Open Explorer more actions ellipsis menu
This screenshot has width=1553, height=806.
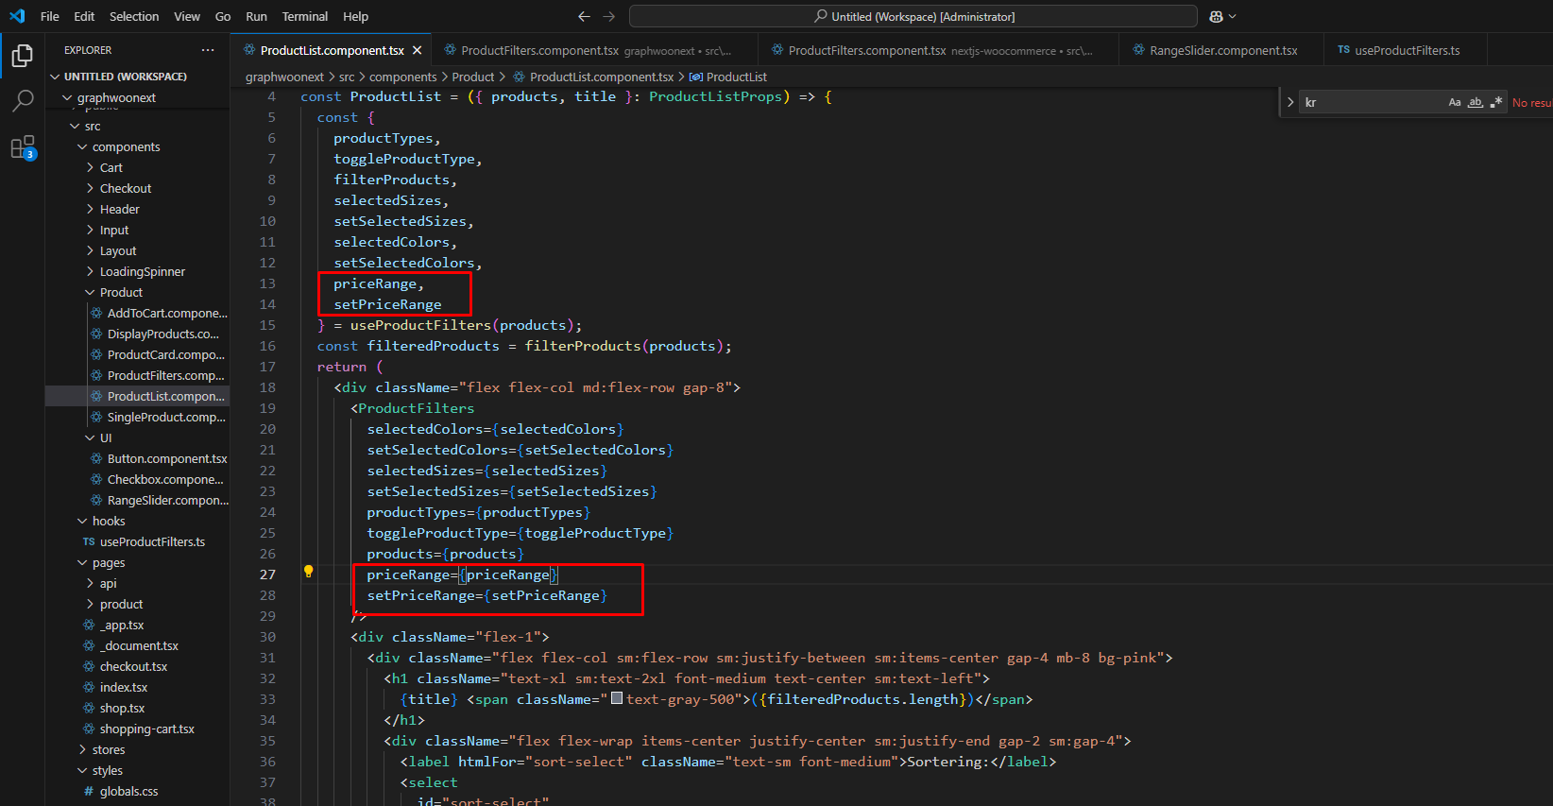pos(208,50)
